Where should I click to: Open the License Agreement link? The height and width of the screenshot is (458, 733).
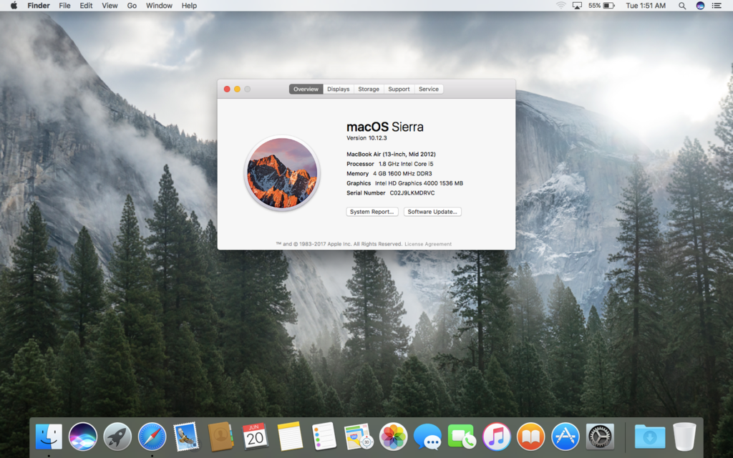(x=428, y=244)
